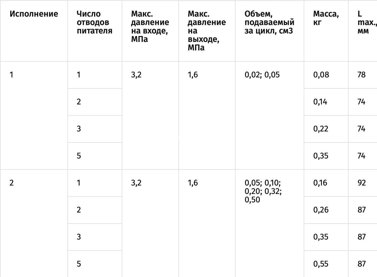Select the mass cell with value 0,08
Screen dimensions: 377x277
click(321, 75)
